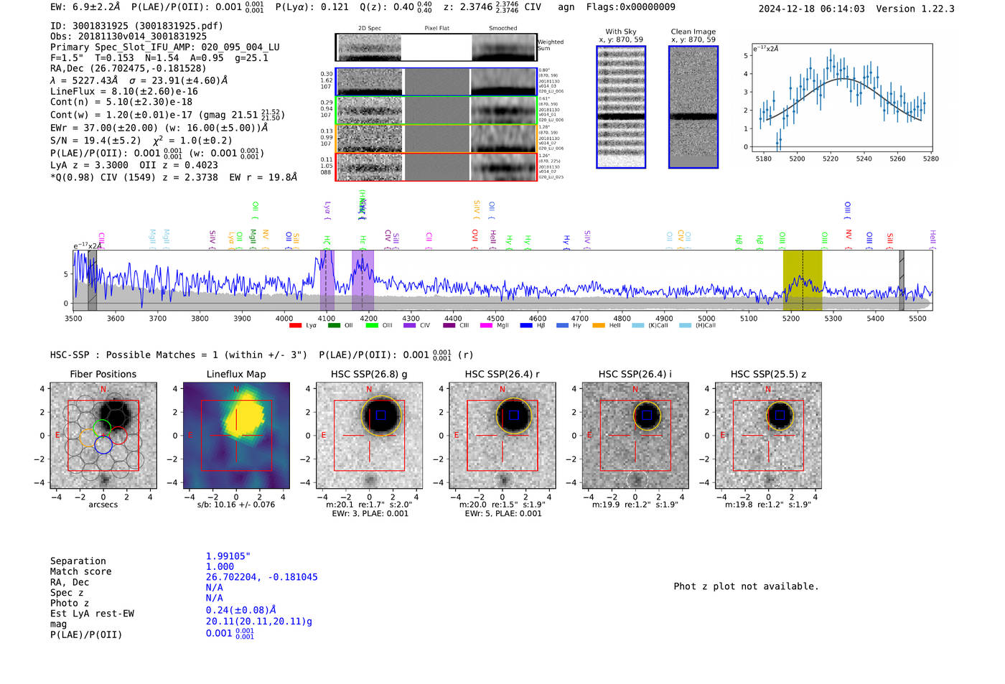Image resolution: width=1005 pixels, height=684 pixels.
Task: Click the 'Flags:0x00000009' text
Action: (x=631, y=7)
